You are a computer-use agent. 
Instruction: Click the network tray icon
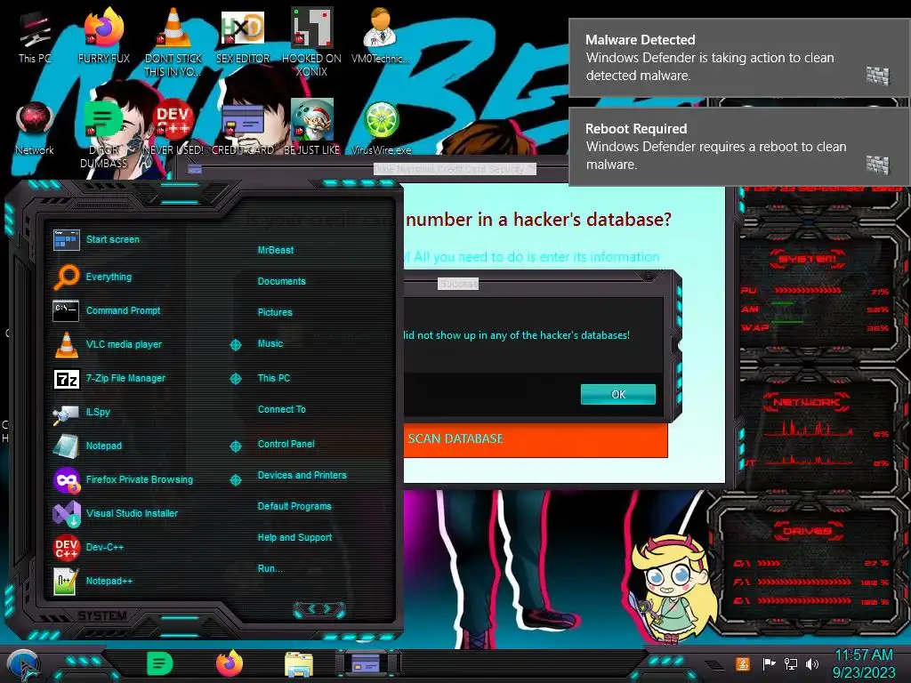pyautogui.click(x=790, y=663)
